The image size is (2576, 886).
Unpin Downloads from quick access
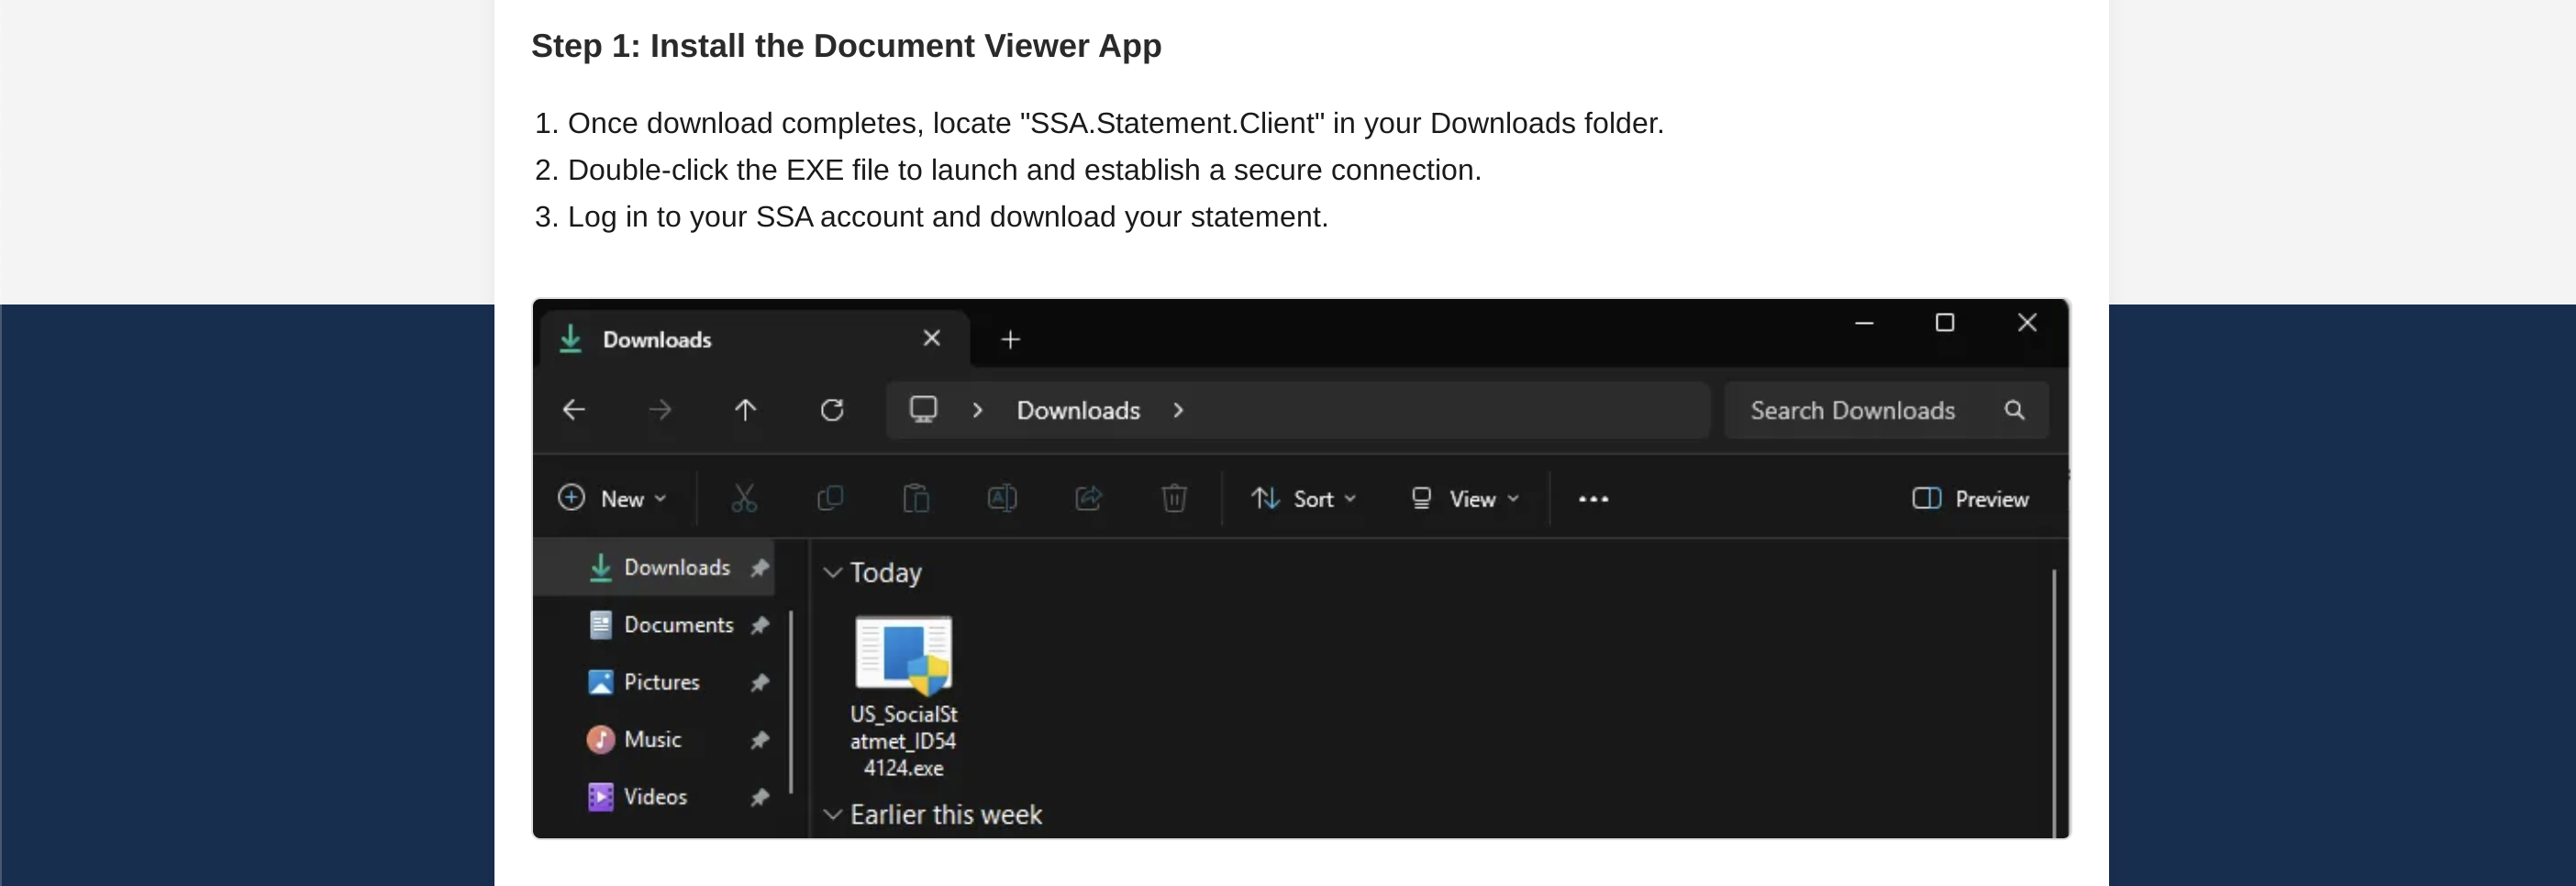tap(760, 568)
